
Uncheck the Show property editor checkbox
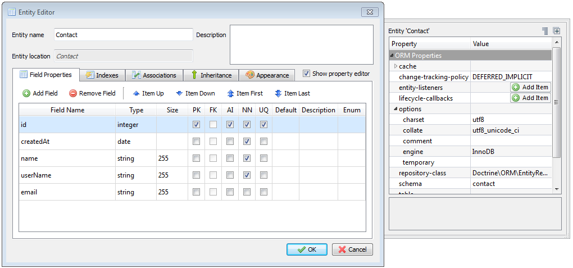pos(306,74)
